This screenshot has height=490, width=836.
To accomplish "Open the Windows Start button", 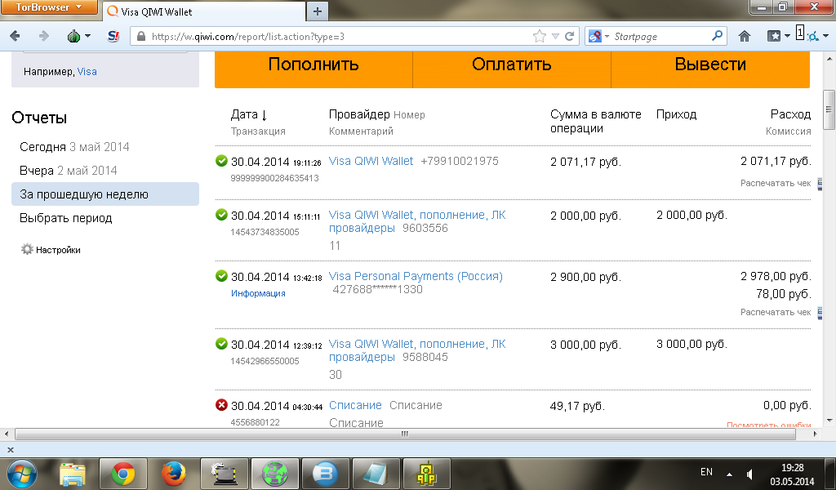I will [22, 474].
